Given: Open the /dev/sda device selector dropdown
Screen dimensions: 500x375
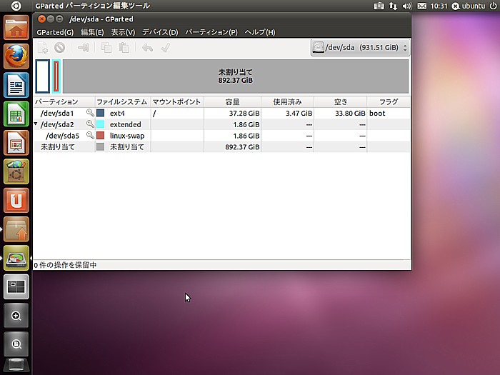Looking at the screenshot, I should coord(360,48).
